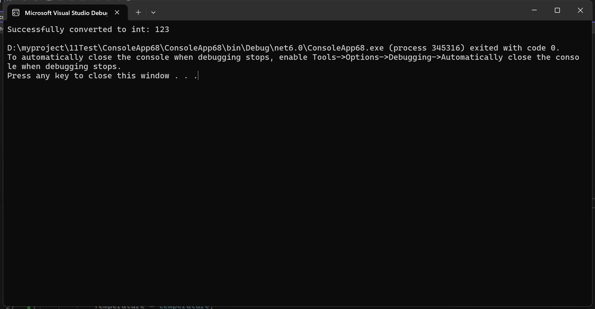Minimize the debug console window
Image resolution: width=595 pixels, height=309 pixels.
tap(534, 10)
